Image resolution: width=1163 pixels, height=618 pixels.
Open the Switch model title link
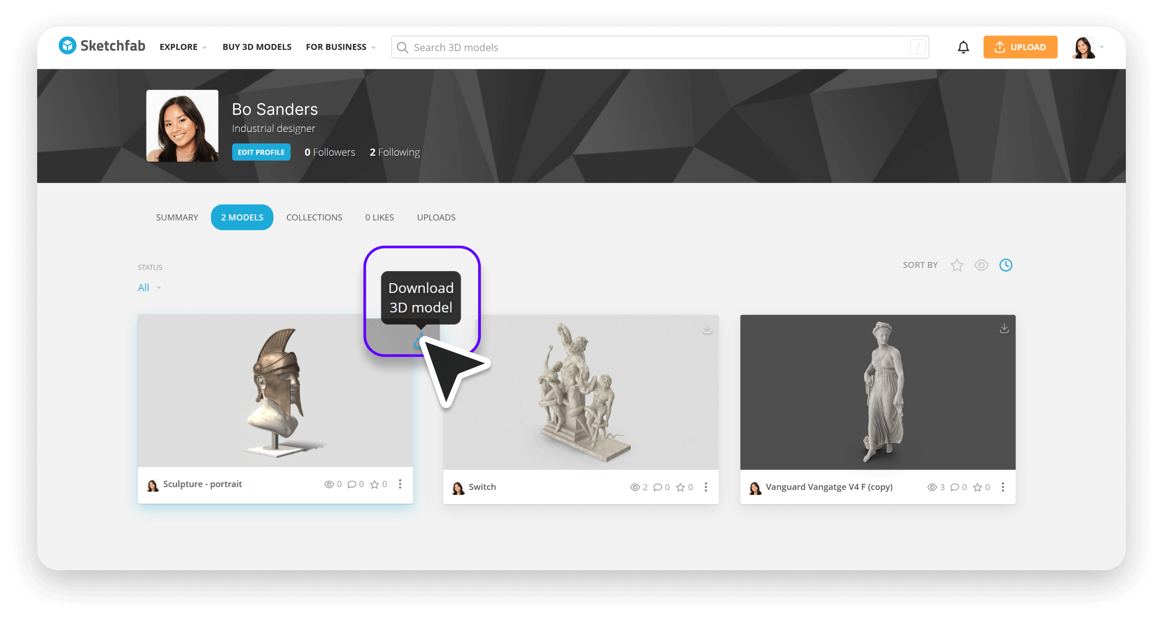[482, 487]
